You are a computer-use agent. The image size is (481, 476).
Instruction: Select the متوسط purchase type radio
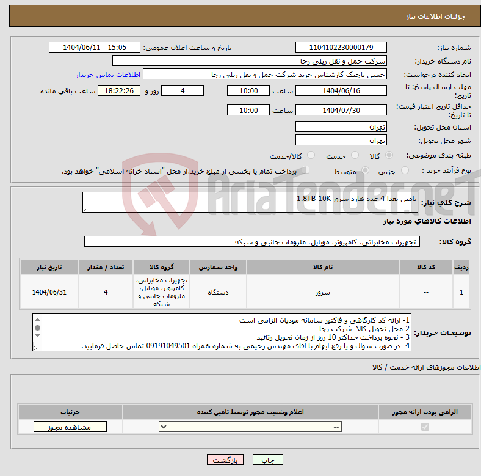(x=365, y=170)
